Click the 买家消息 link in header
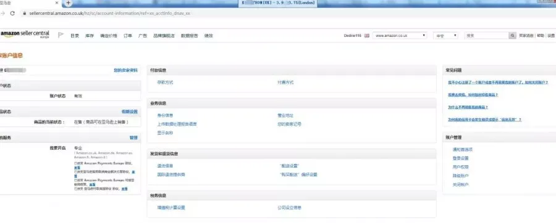The width and height of the screenshot is (556, 223). (526, 36)
